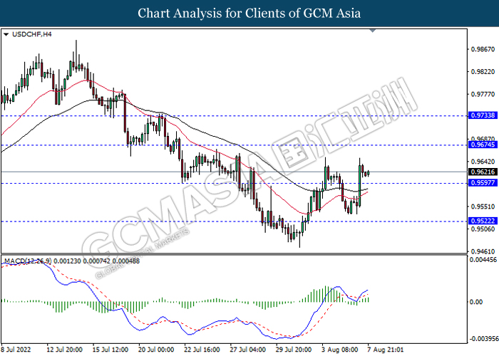
Task: Click the 0.97770 price axis value
Action: click(483, 95)
